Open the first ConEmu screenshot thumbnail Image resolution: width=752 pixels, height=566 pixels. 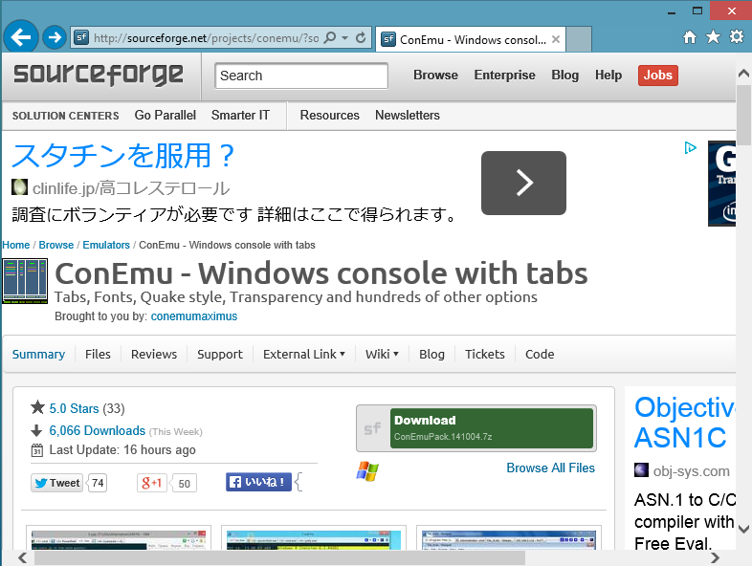point(119,537)
